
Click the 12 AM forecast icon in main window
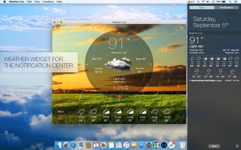point(118,112)
